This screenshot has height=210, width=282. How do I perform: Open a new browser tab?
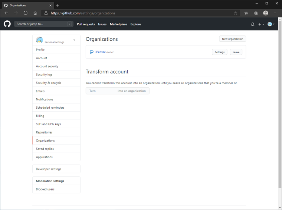(x=58, y=6)
